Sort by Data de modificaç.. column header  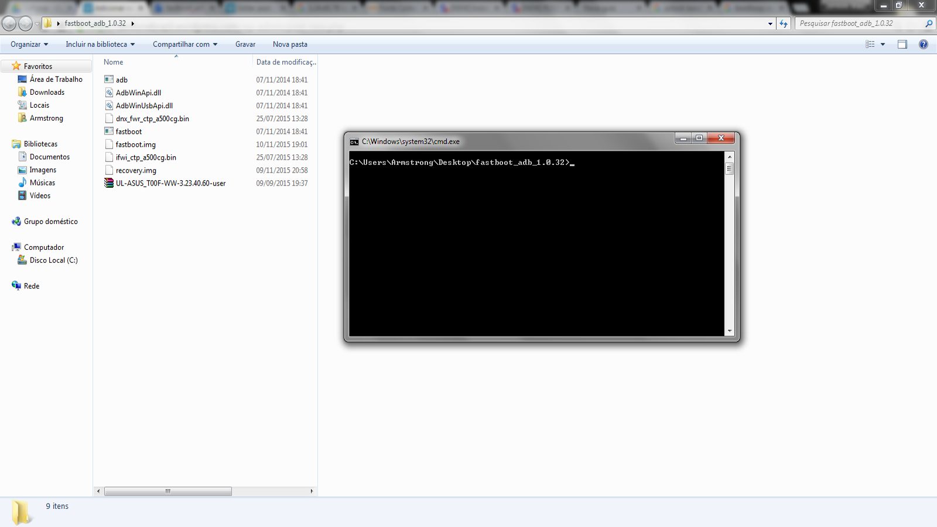click(285, 62)
